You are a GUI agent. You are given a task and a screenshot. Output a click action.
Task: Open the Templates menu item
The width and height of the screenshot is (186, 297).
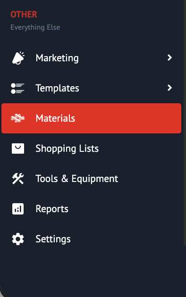[91, 88]
